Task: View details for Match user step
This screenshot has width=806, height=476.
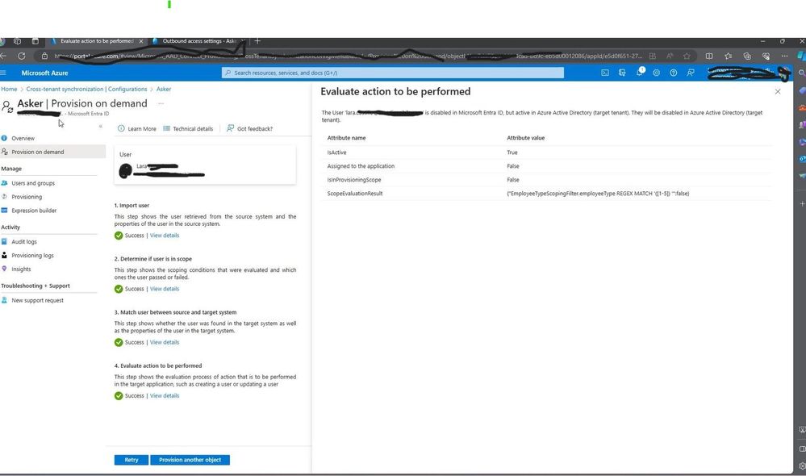Action: pos(165,342)
